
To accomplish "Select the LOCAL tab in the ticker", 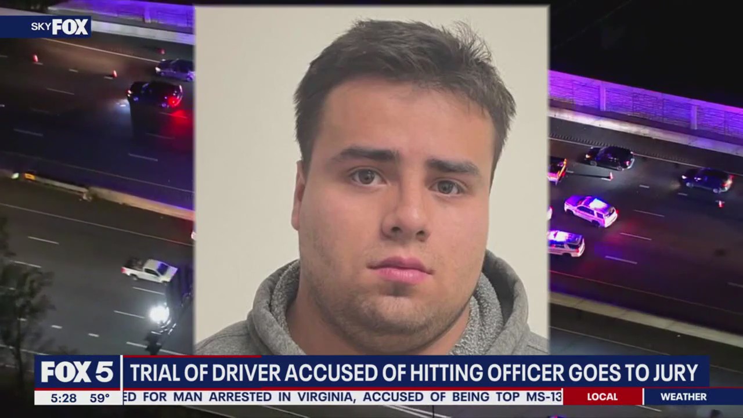I will [603, 397].
